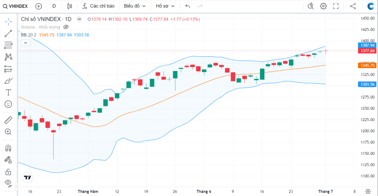This screenshot has height=196, width=378.
Task: Select the trend line tool
Action: (8, 34)
